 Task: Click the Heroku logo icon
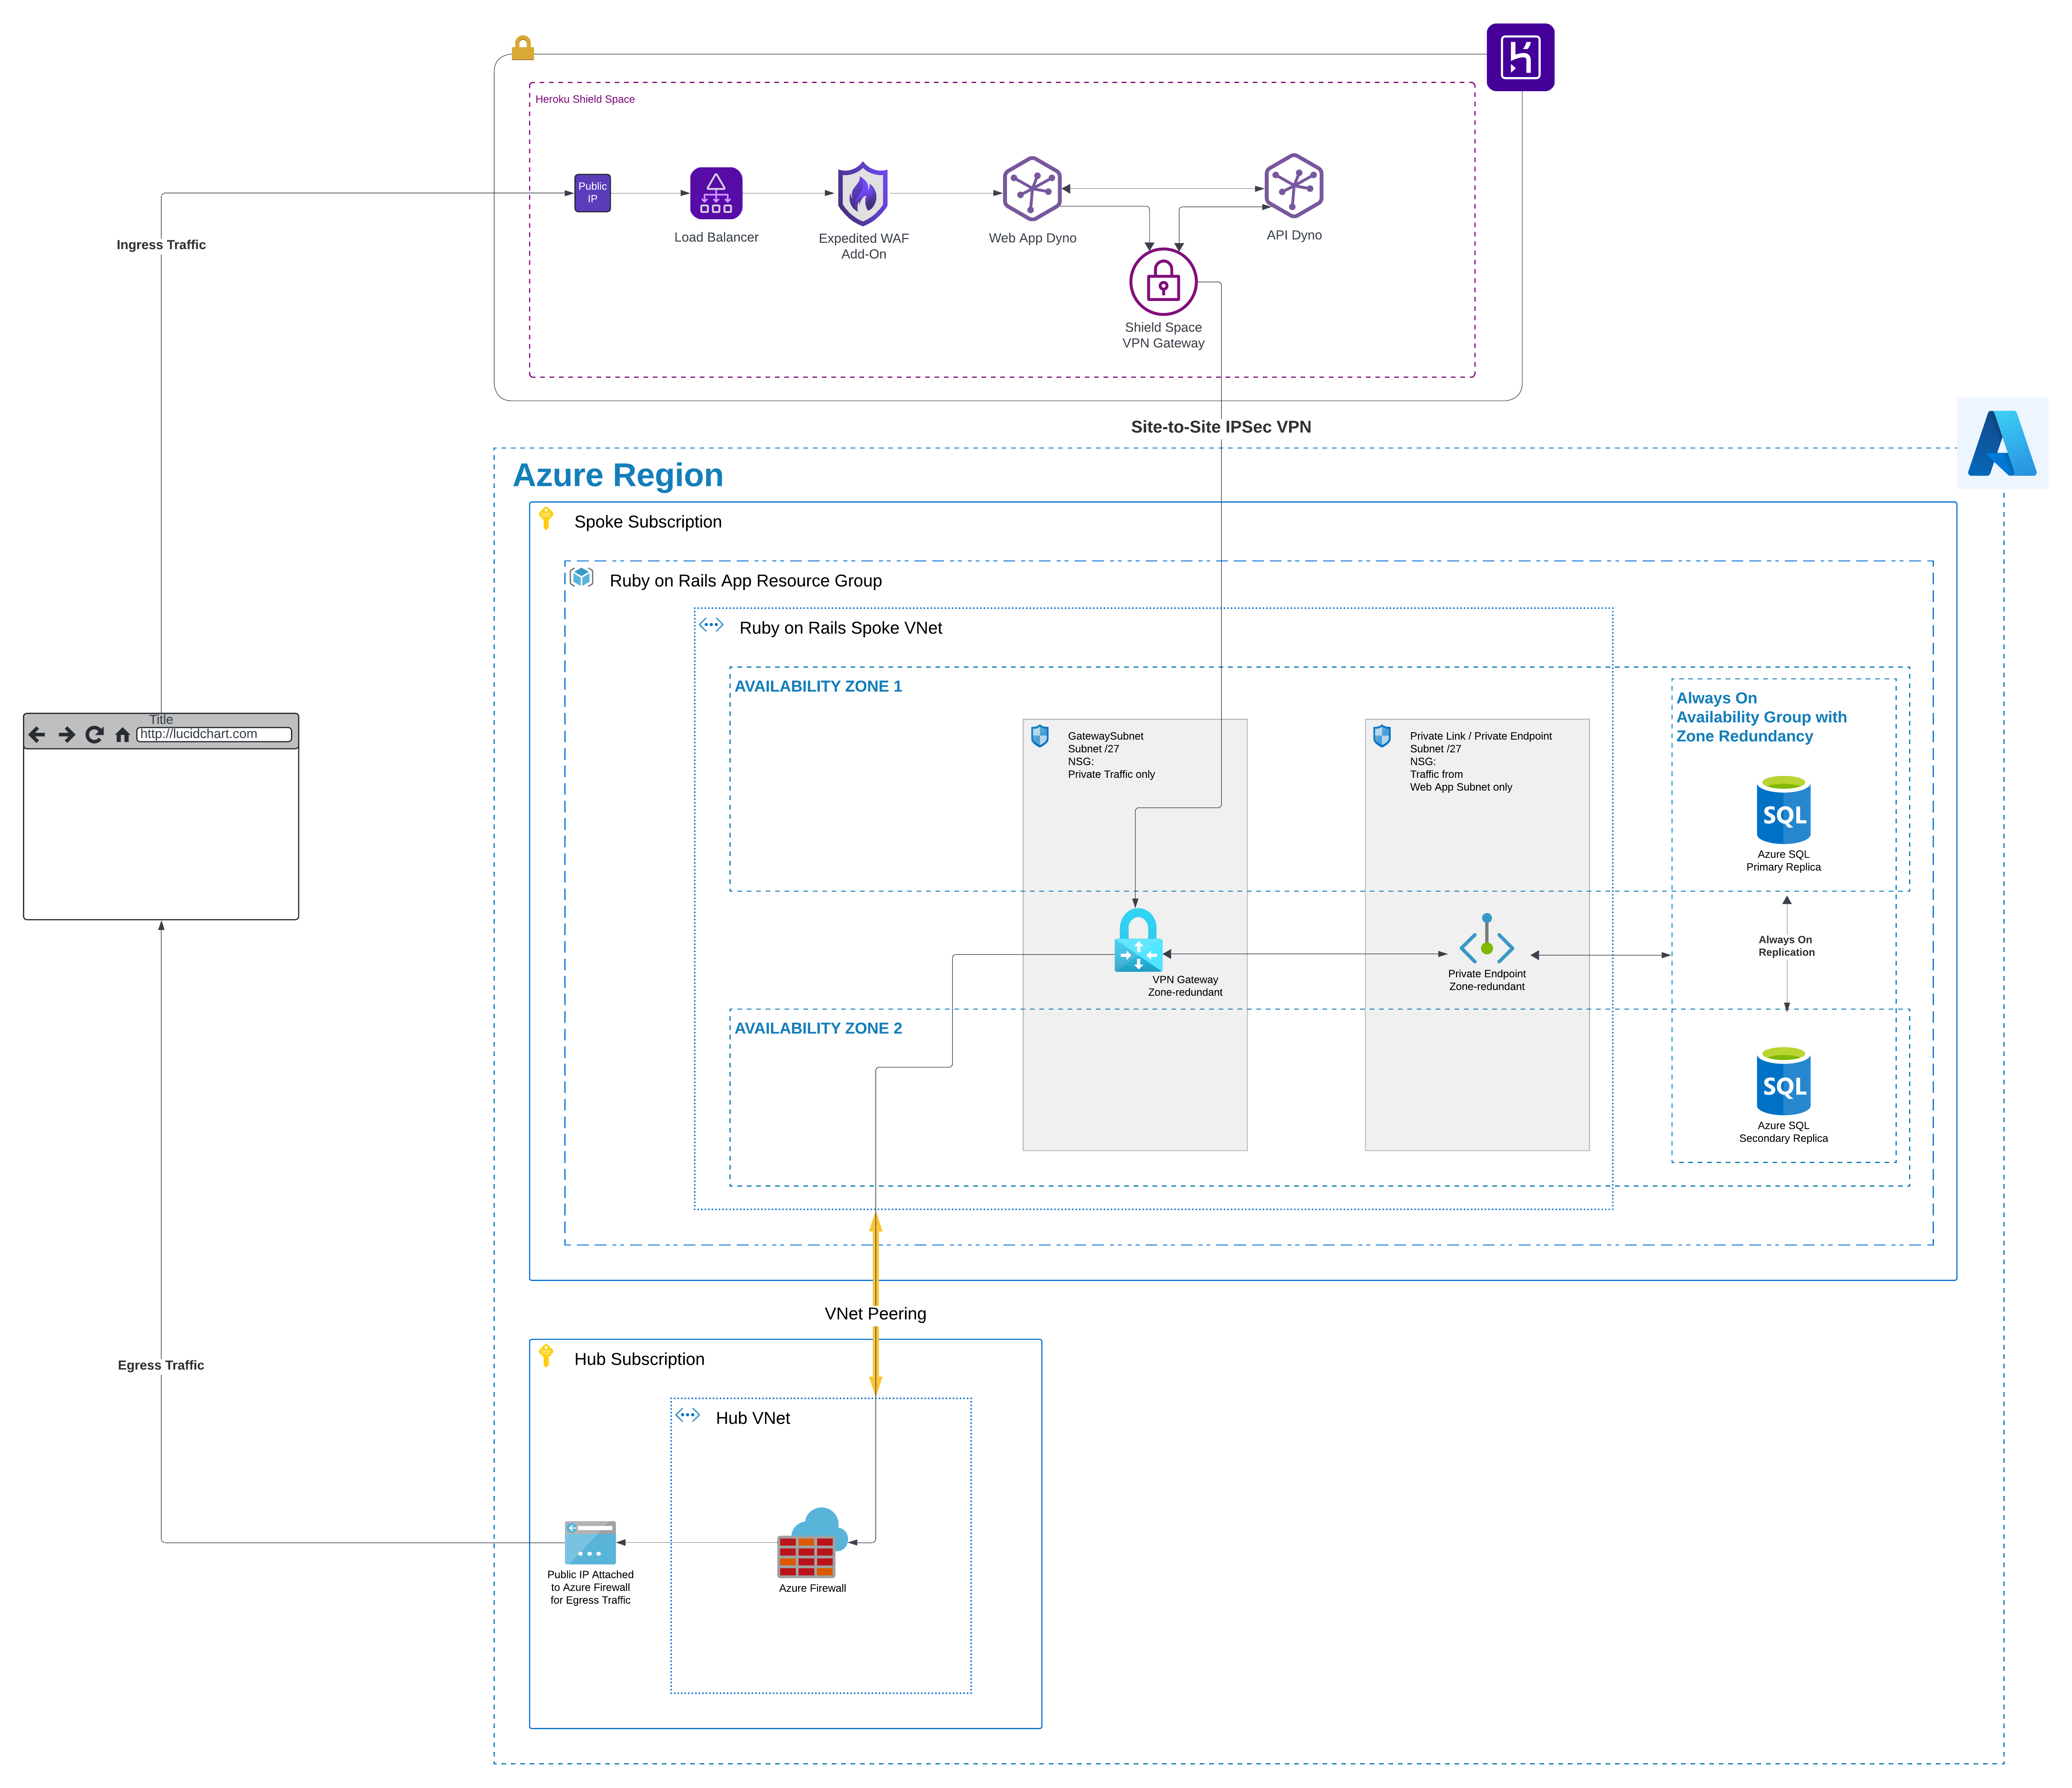(1520, 57)
